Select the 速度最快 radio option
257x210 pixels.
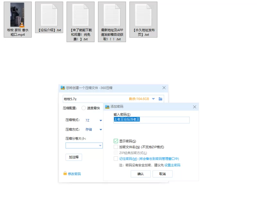[x=84, y=108]
